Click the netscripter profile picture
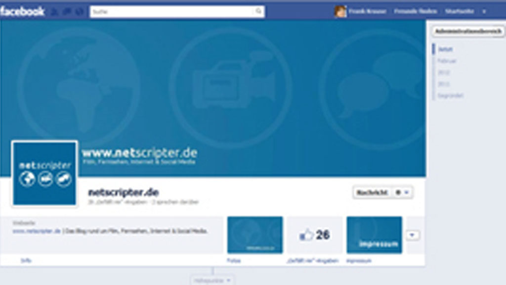Image resolution: width=506 pixels, height=285 pixels. coord(44,173)
